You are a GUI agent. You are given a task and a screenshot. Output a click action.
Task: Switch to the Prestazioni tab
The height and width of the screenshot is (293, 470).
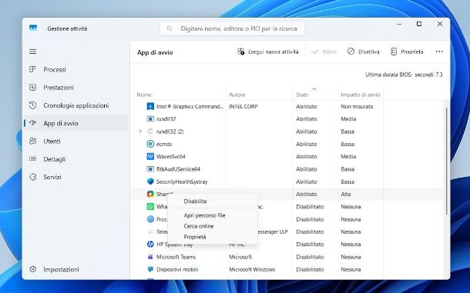[x=76, y=88]
